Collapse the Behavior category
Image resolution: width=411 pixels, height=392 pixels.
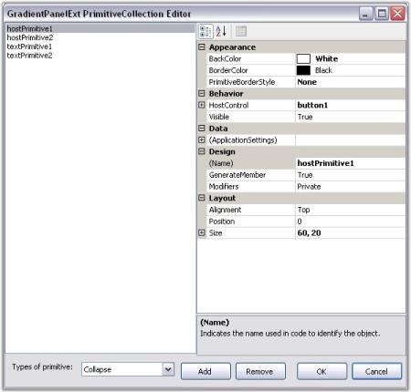point(202,93)
